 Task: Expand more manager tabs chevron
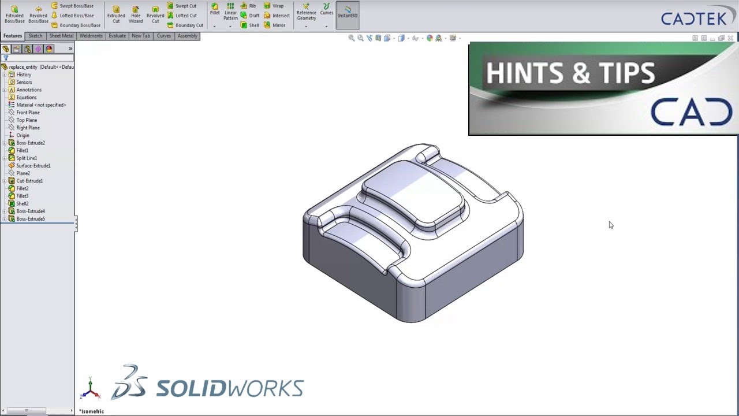70,49
